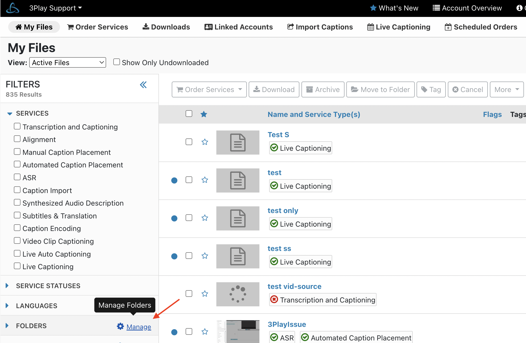Expand the FOLDERS section

tap(7, 326)
